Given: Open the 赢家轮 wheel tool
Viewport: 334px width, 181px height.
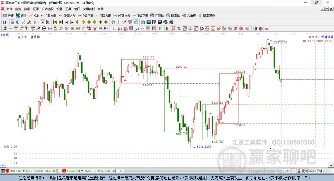Looking at the screenshot, I should click(173, 16).
